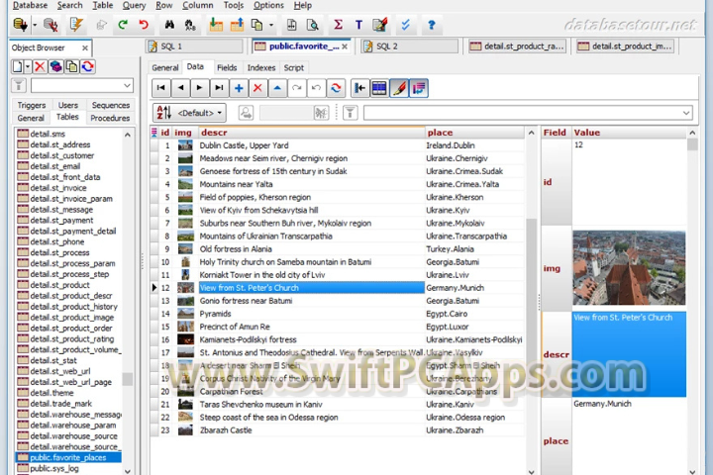Screen dimensions: 713x475
Task: Go to last record in data navigator
Action: coord(219,88)
